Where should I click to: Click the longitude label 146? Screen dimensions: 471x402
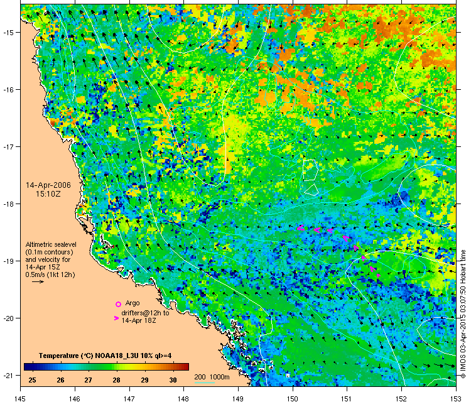(x=75, y=399)
